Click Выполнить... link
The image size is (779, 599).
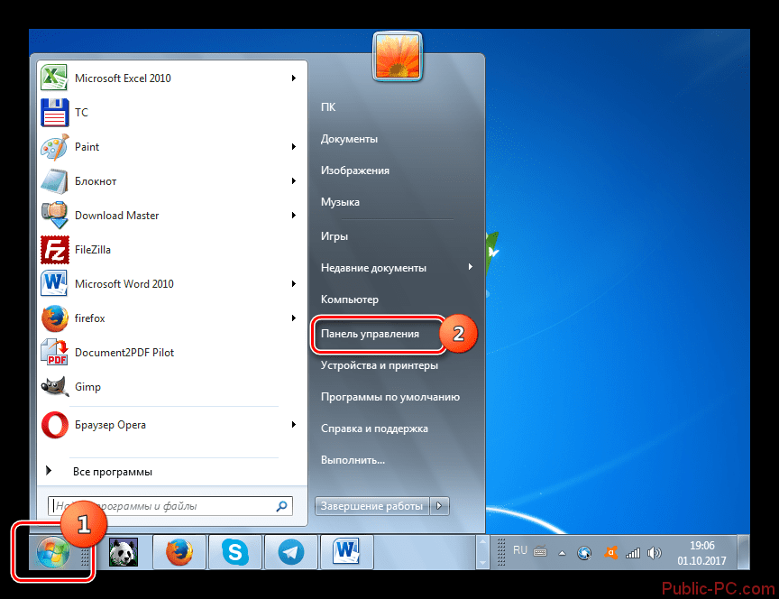click(353, 459)
